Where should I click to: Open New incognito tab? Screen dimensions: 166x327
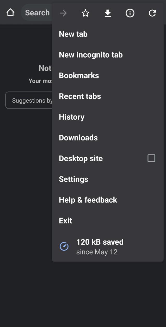[91, 55]
